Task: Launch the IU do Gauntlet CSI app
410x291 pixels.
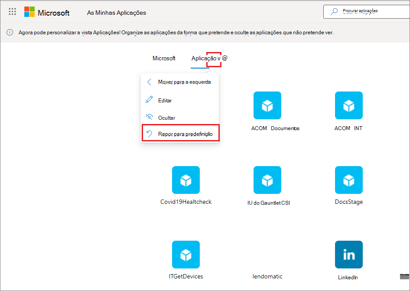Action: point(267,180)
